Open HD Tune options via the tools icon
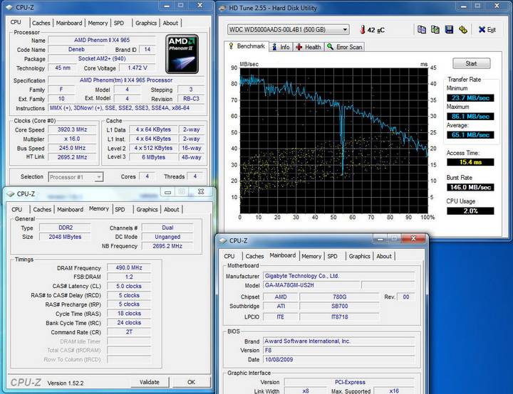The width and height of the screenshot is (513, 394). click(462, 30)
